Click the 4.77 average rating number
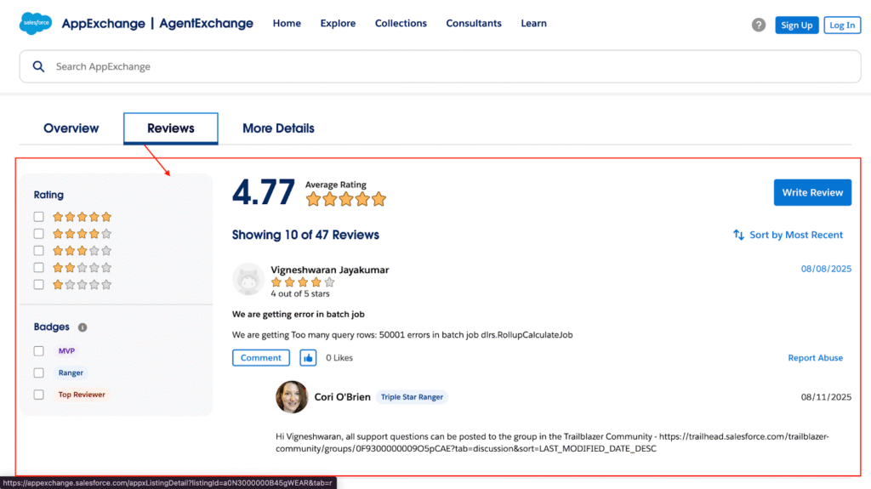Screen dimensions: 871x489 pos(264,192)
